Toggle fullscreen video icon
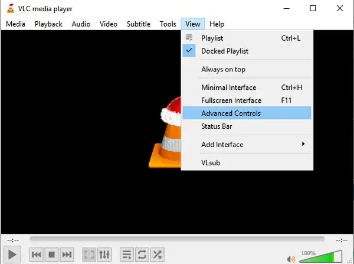Screen dimensions: 354x264 (x=89, y=255)
